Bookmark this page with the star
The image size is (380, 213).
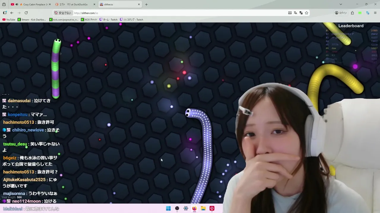[307, 13]
